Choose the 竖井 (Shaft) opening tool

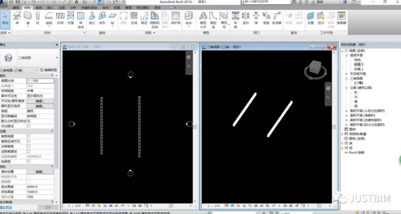point(246,18)
